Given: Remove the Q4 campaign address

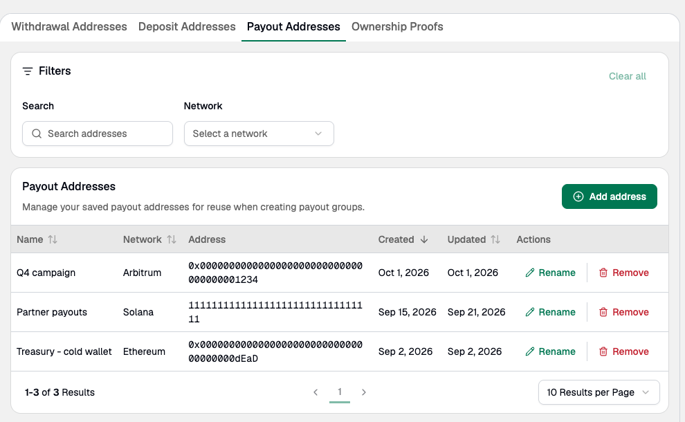Looking at the screenshot, I should pos(624,273).
